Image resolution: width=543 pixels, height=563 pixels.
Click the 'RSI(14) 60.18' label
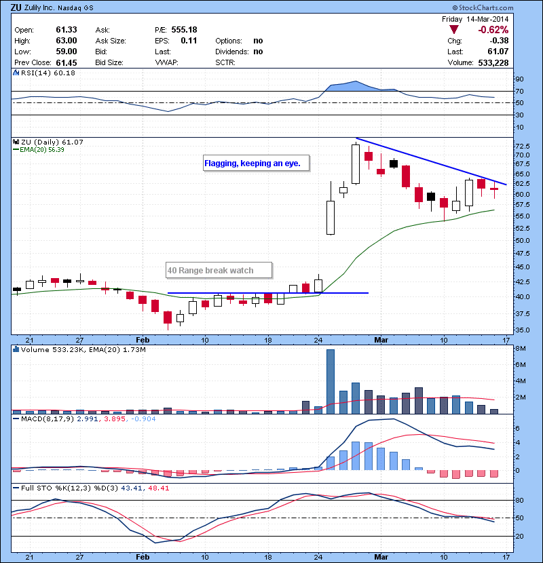click(x=48, y=73)
